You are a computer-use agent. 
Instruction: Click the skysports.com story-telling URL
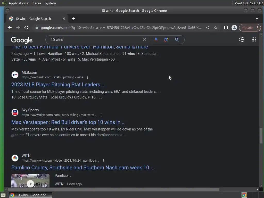coord(59,115)
